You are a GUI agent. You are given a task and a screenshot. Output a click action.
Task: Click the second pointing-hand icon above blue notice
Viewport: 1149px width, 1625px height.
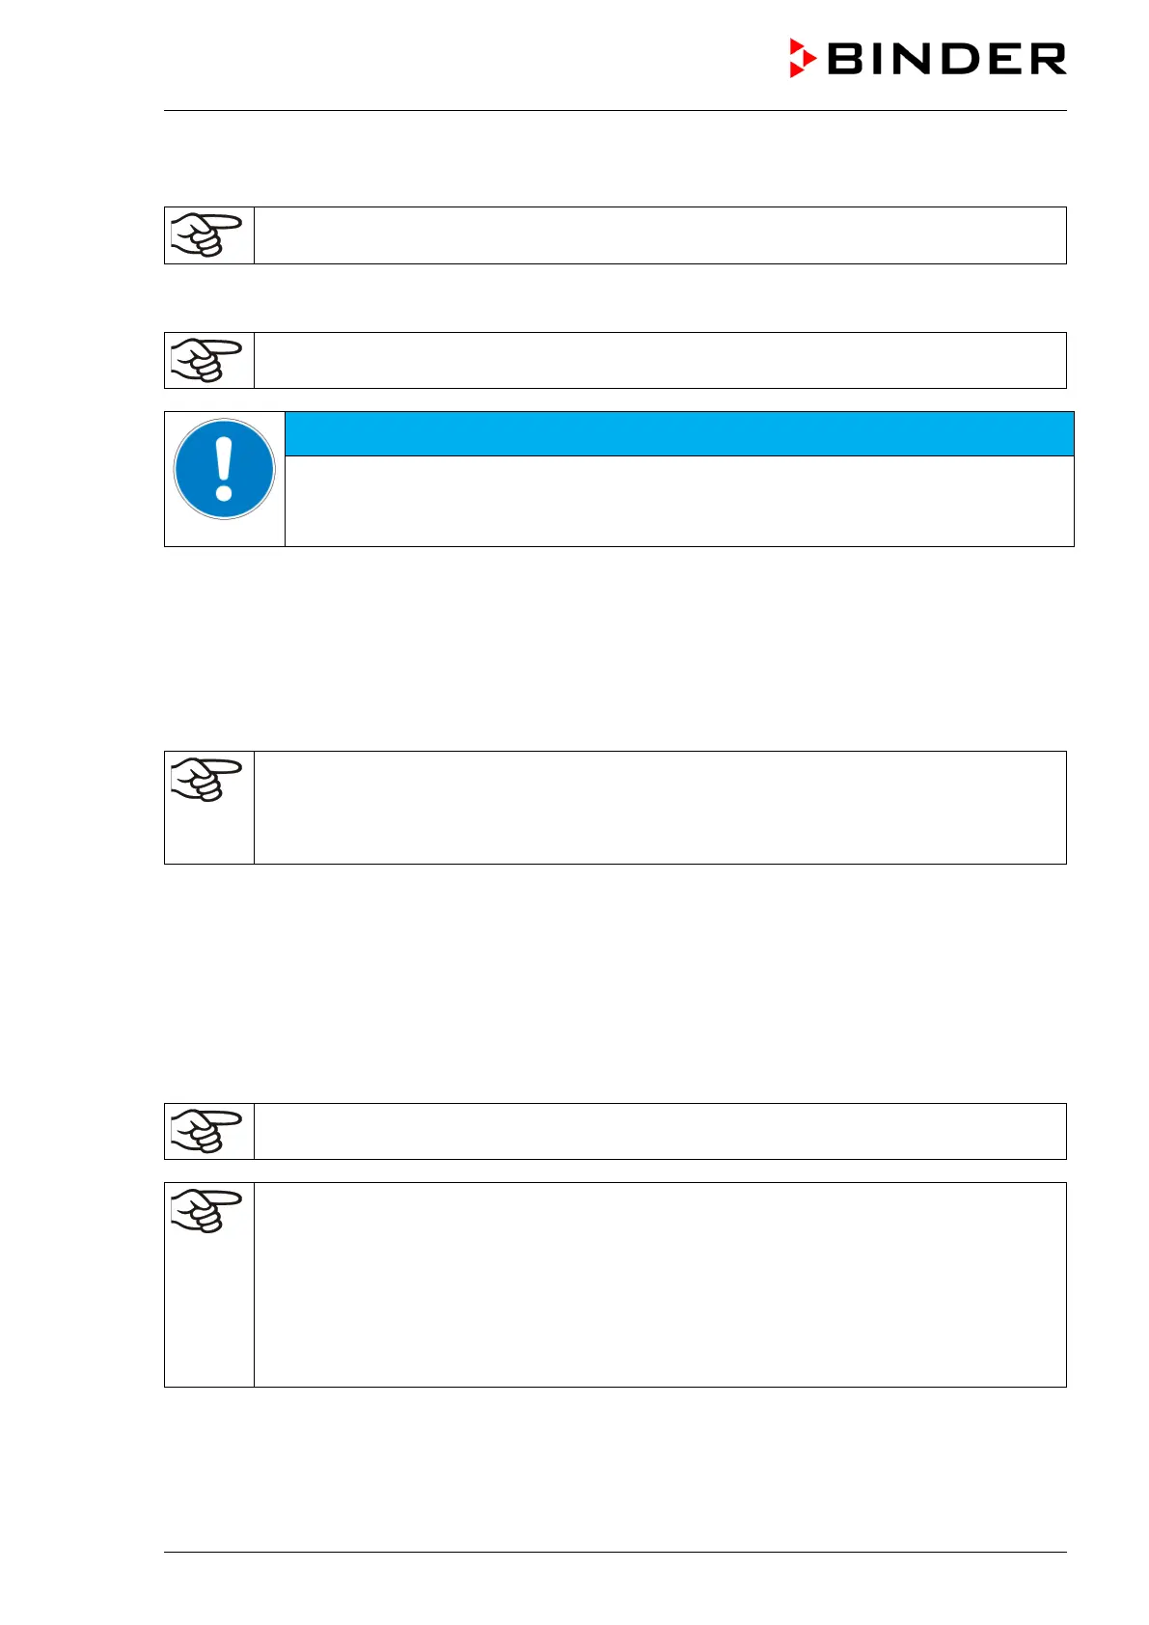pos(206,360)
